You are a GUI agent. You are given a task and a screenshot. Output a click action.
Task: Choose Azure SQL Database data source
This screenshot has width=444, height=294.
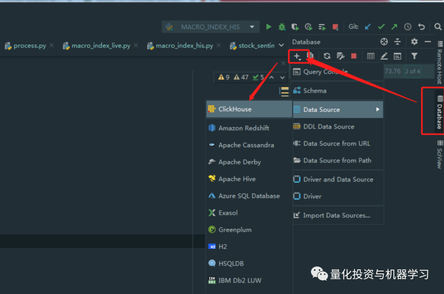[249, 196]
